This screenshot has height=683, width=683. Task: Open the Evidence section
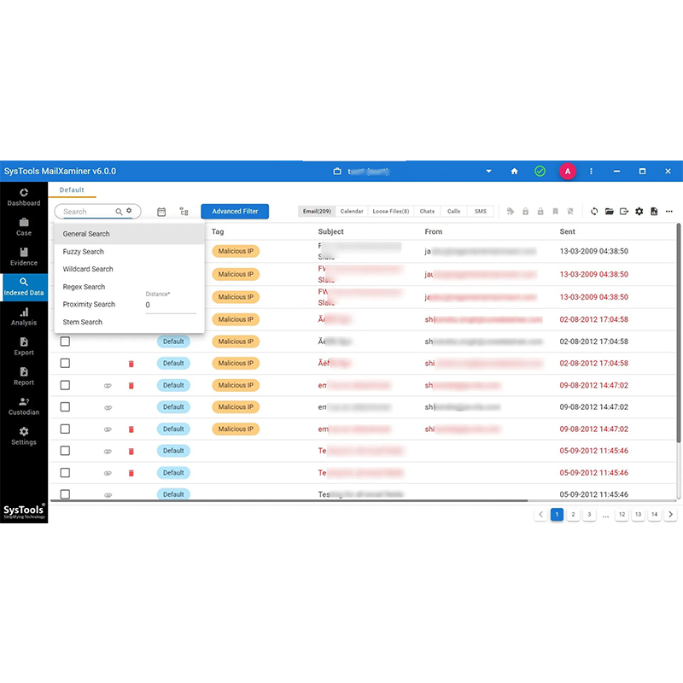[x=24, y=257]
